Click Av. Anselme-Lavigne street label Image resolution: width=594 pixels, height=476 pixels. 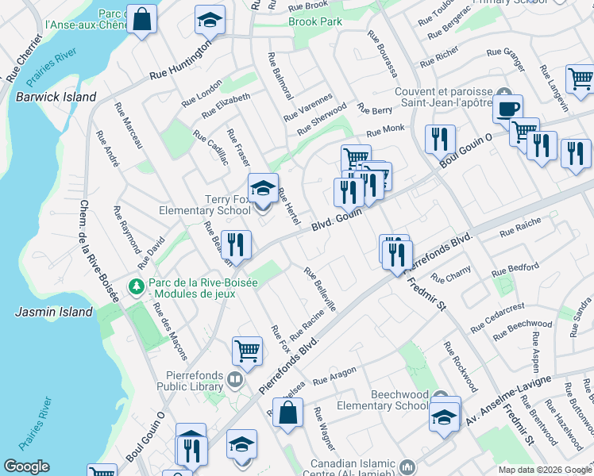point(508,401)
